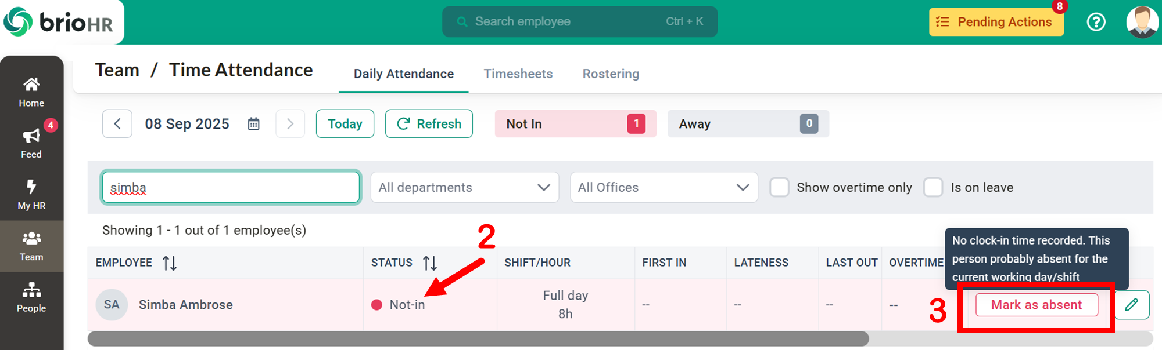Screen dimensions: 1162x350
Task: Click the horizontal table scrollbar
Action: (478, 338)
